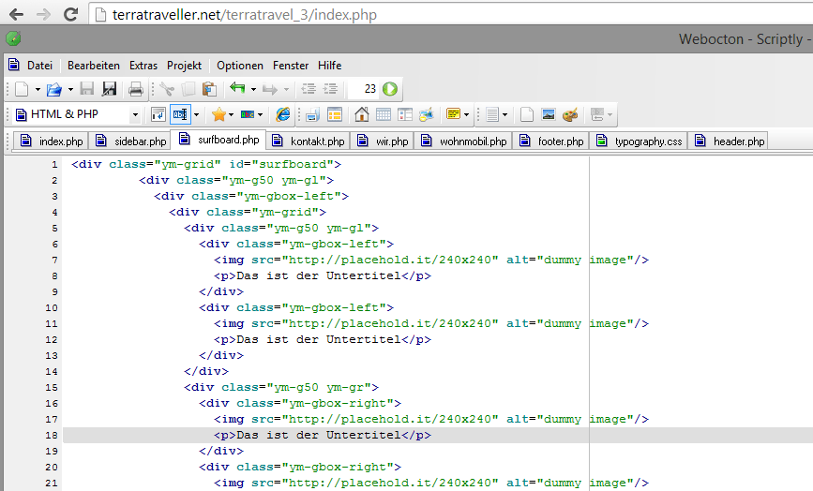The image size is (813, 491).
Task: Click the image files stack icon
Action: [x=312, y=114]
